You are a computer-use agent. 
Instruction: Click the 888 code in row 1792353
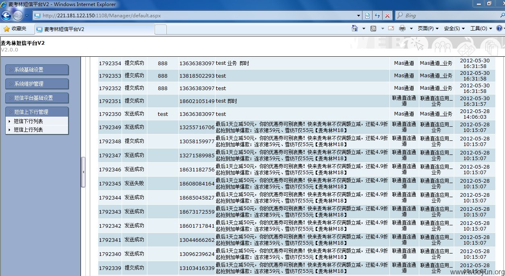click(x=163, y=76)
